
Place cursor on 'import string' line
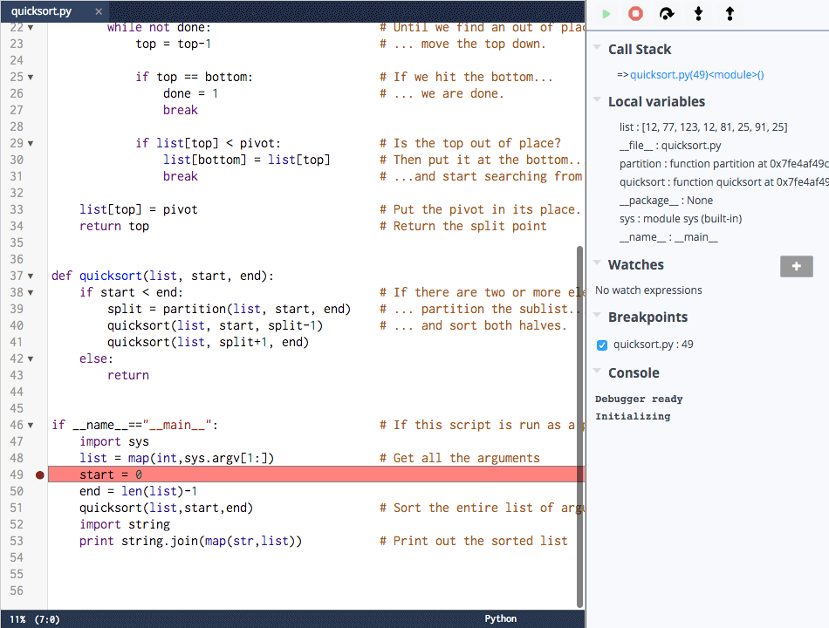125,524
